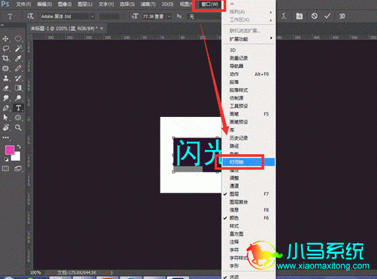377x279 pixels.
Task: Click the magenta foreground color swatch
Action: [10, 149]
